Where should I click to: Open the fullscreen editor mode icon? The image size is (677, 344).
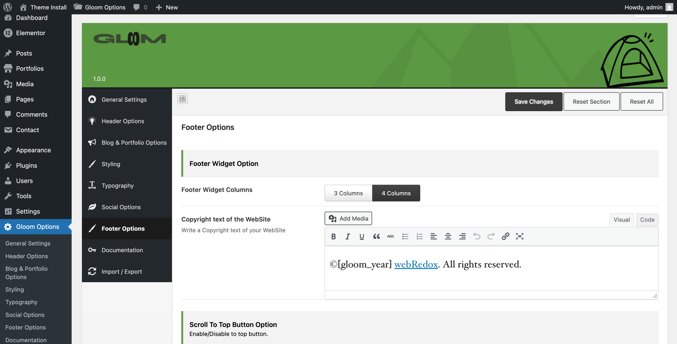tap(520, 236)
